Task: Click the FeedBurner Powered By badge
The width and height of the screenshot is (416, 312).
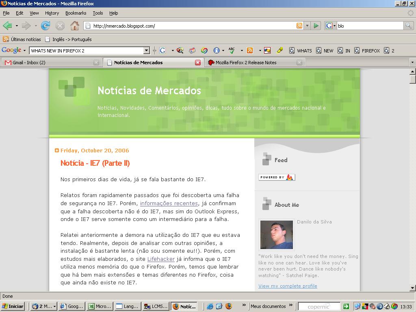Action: (x=277, y=177)
